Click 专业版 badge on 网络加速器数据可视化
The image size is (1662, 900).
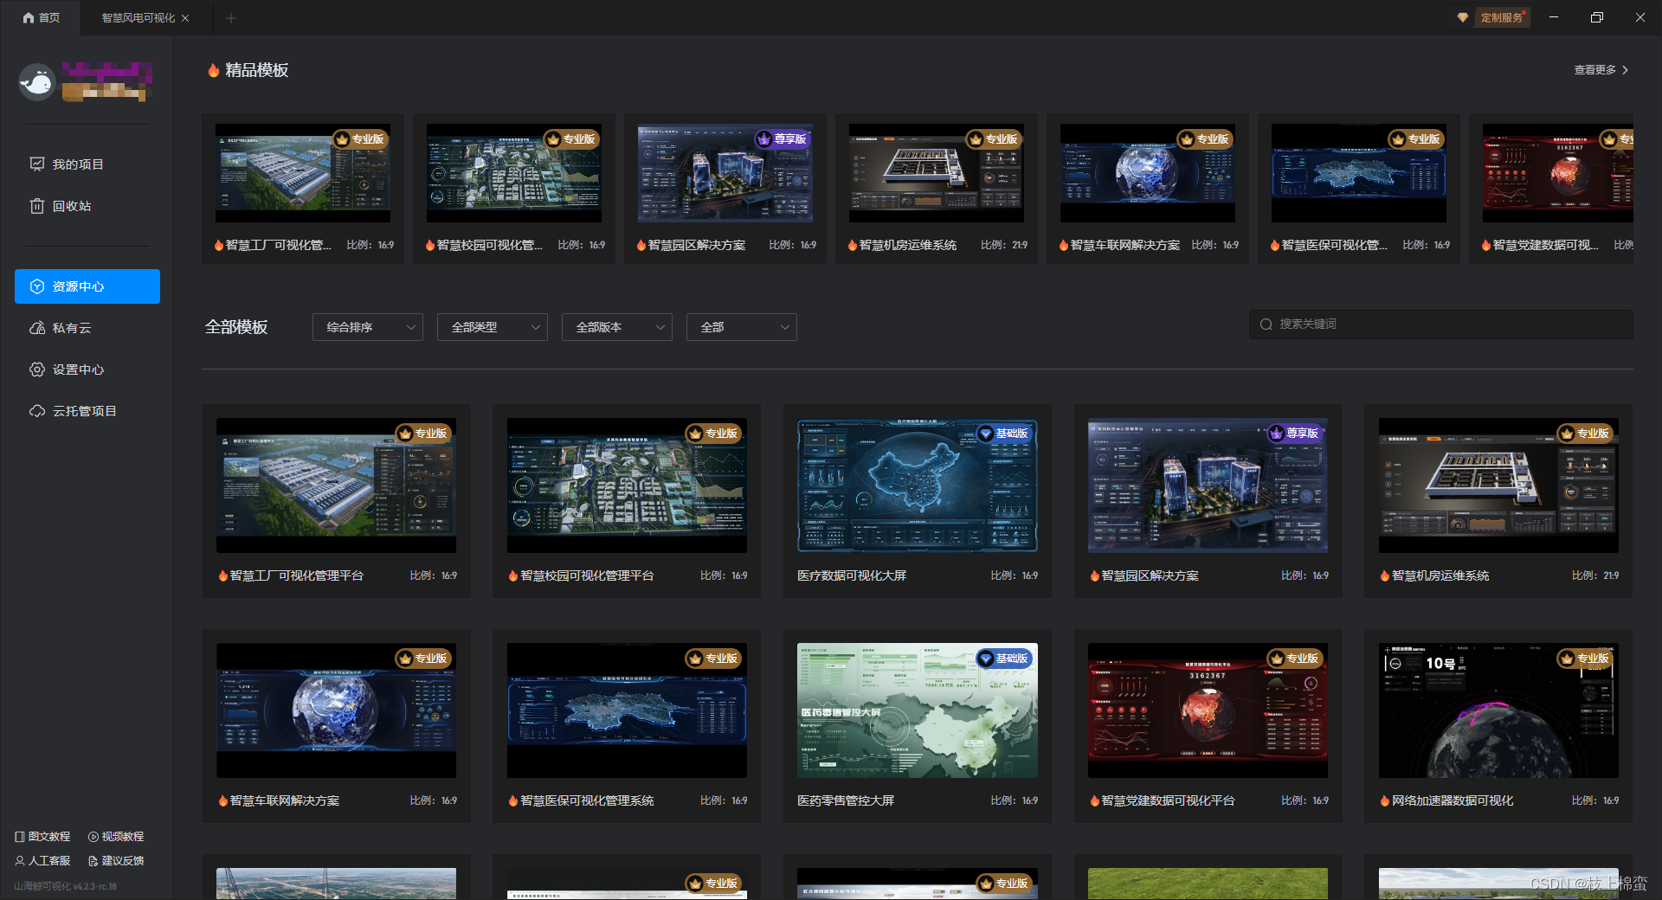pyautogui.click(x=1584, y=659)
